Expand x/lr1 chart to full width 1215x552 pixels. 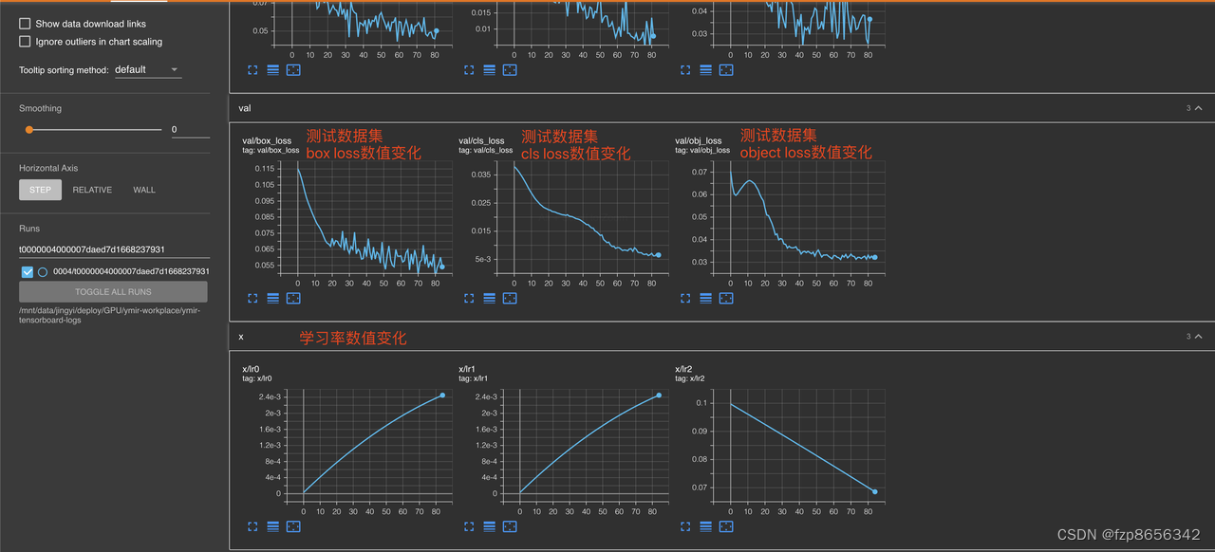point(469,525)
